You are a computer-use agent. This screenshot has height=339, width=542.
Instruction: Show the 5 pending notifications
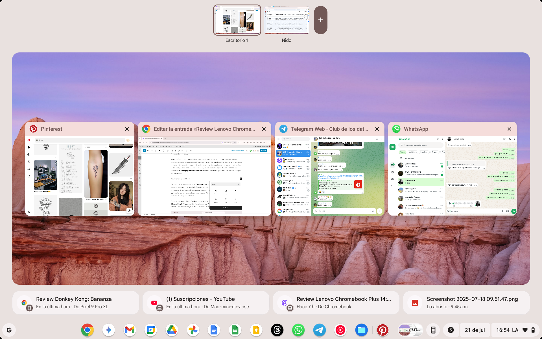(x=451, y=330)
